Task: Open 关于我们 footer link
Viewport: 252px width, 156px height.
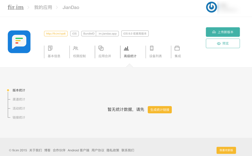Action: [x=36, y=150]
